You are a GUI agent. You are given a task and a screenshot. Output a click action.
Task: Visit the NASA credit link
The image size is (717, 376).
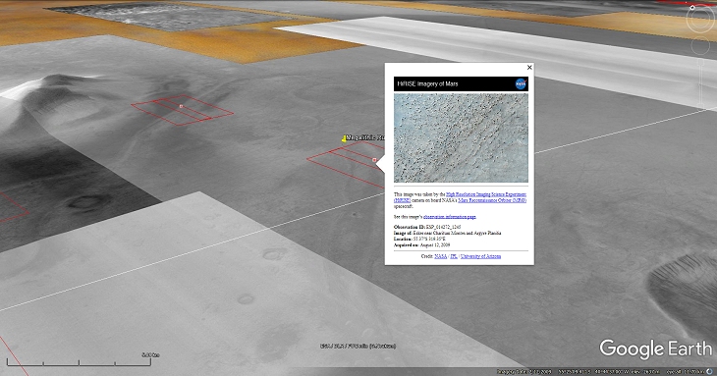[x=440, y=256]
